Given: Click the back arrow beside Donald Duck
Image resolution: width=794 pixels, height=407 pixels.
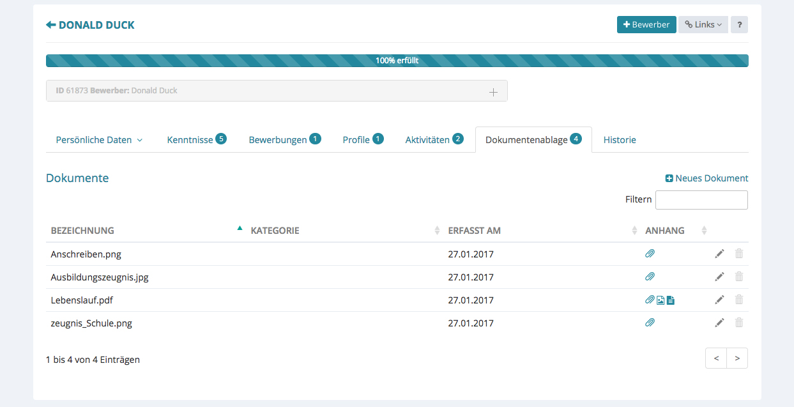Looking at the screenshot, I should 51,25.
